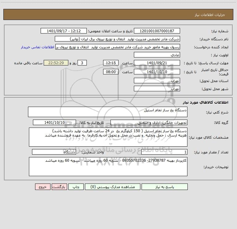This screenshot has width=237, height=229.
Task: Click the label 'تعداد / مقدار مورد نیاز:'
Action: point(211,152)
